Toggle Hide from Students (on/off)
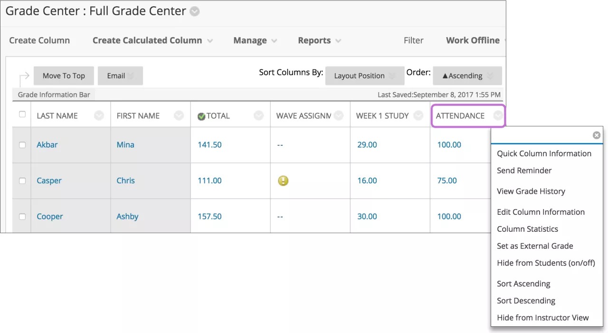The image size is (608, 333). point(546,263)
